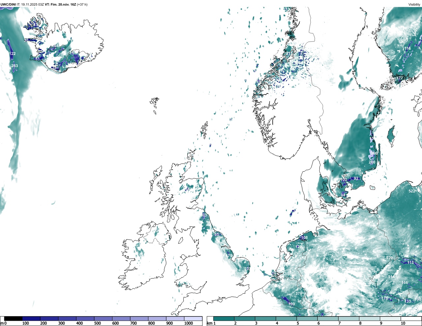This screenshot has width=422, height=326.
Task: Click the '1000' tick label on meter scale
Action: tap(189, 323)
